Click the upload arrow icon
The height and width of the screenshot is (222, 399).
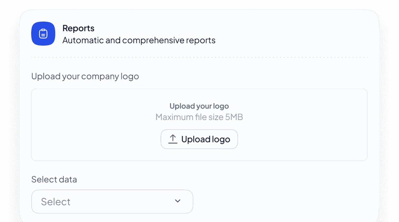click(x=173, y=139)
